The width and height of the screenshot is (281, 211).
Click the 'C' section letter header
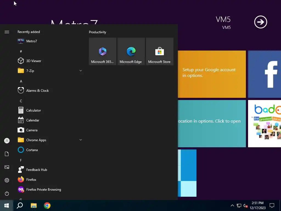[21, 101]
